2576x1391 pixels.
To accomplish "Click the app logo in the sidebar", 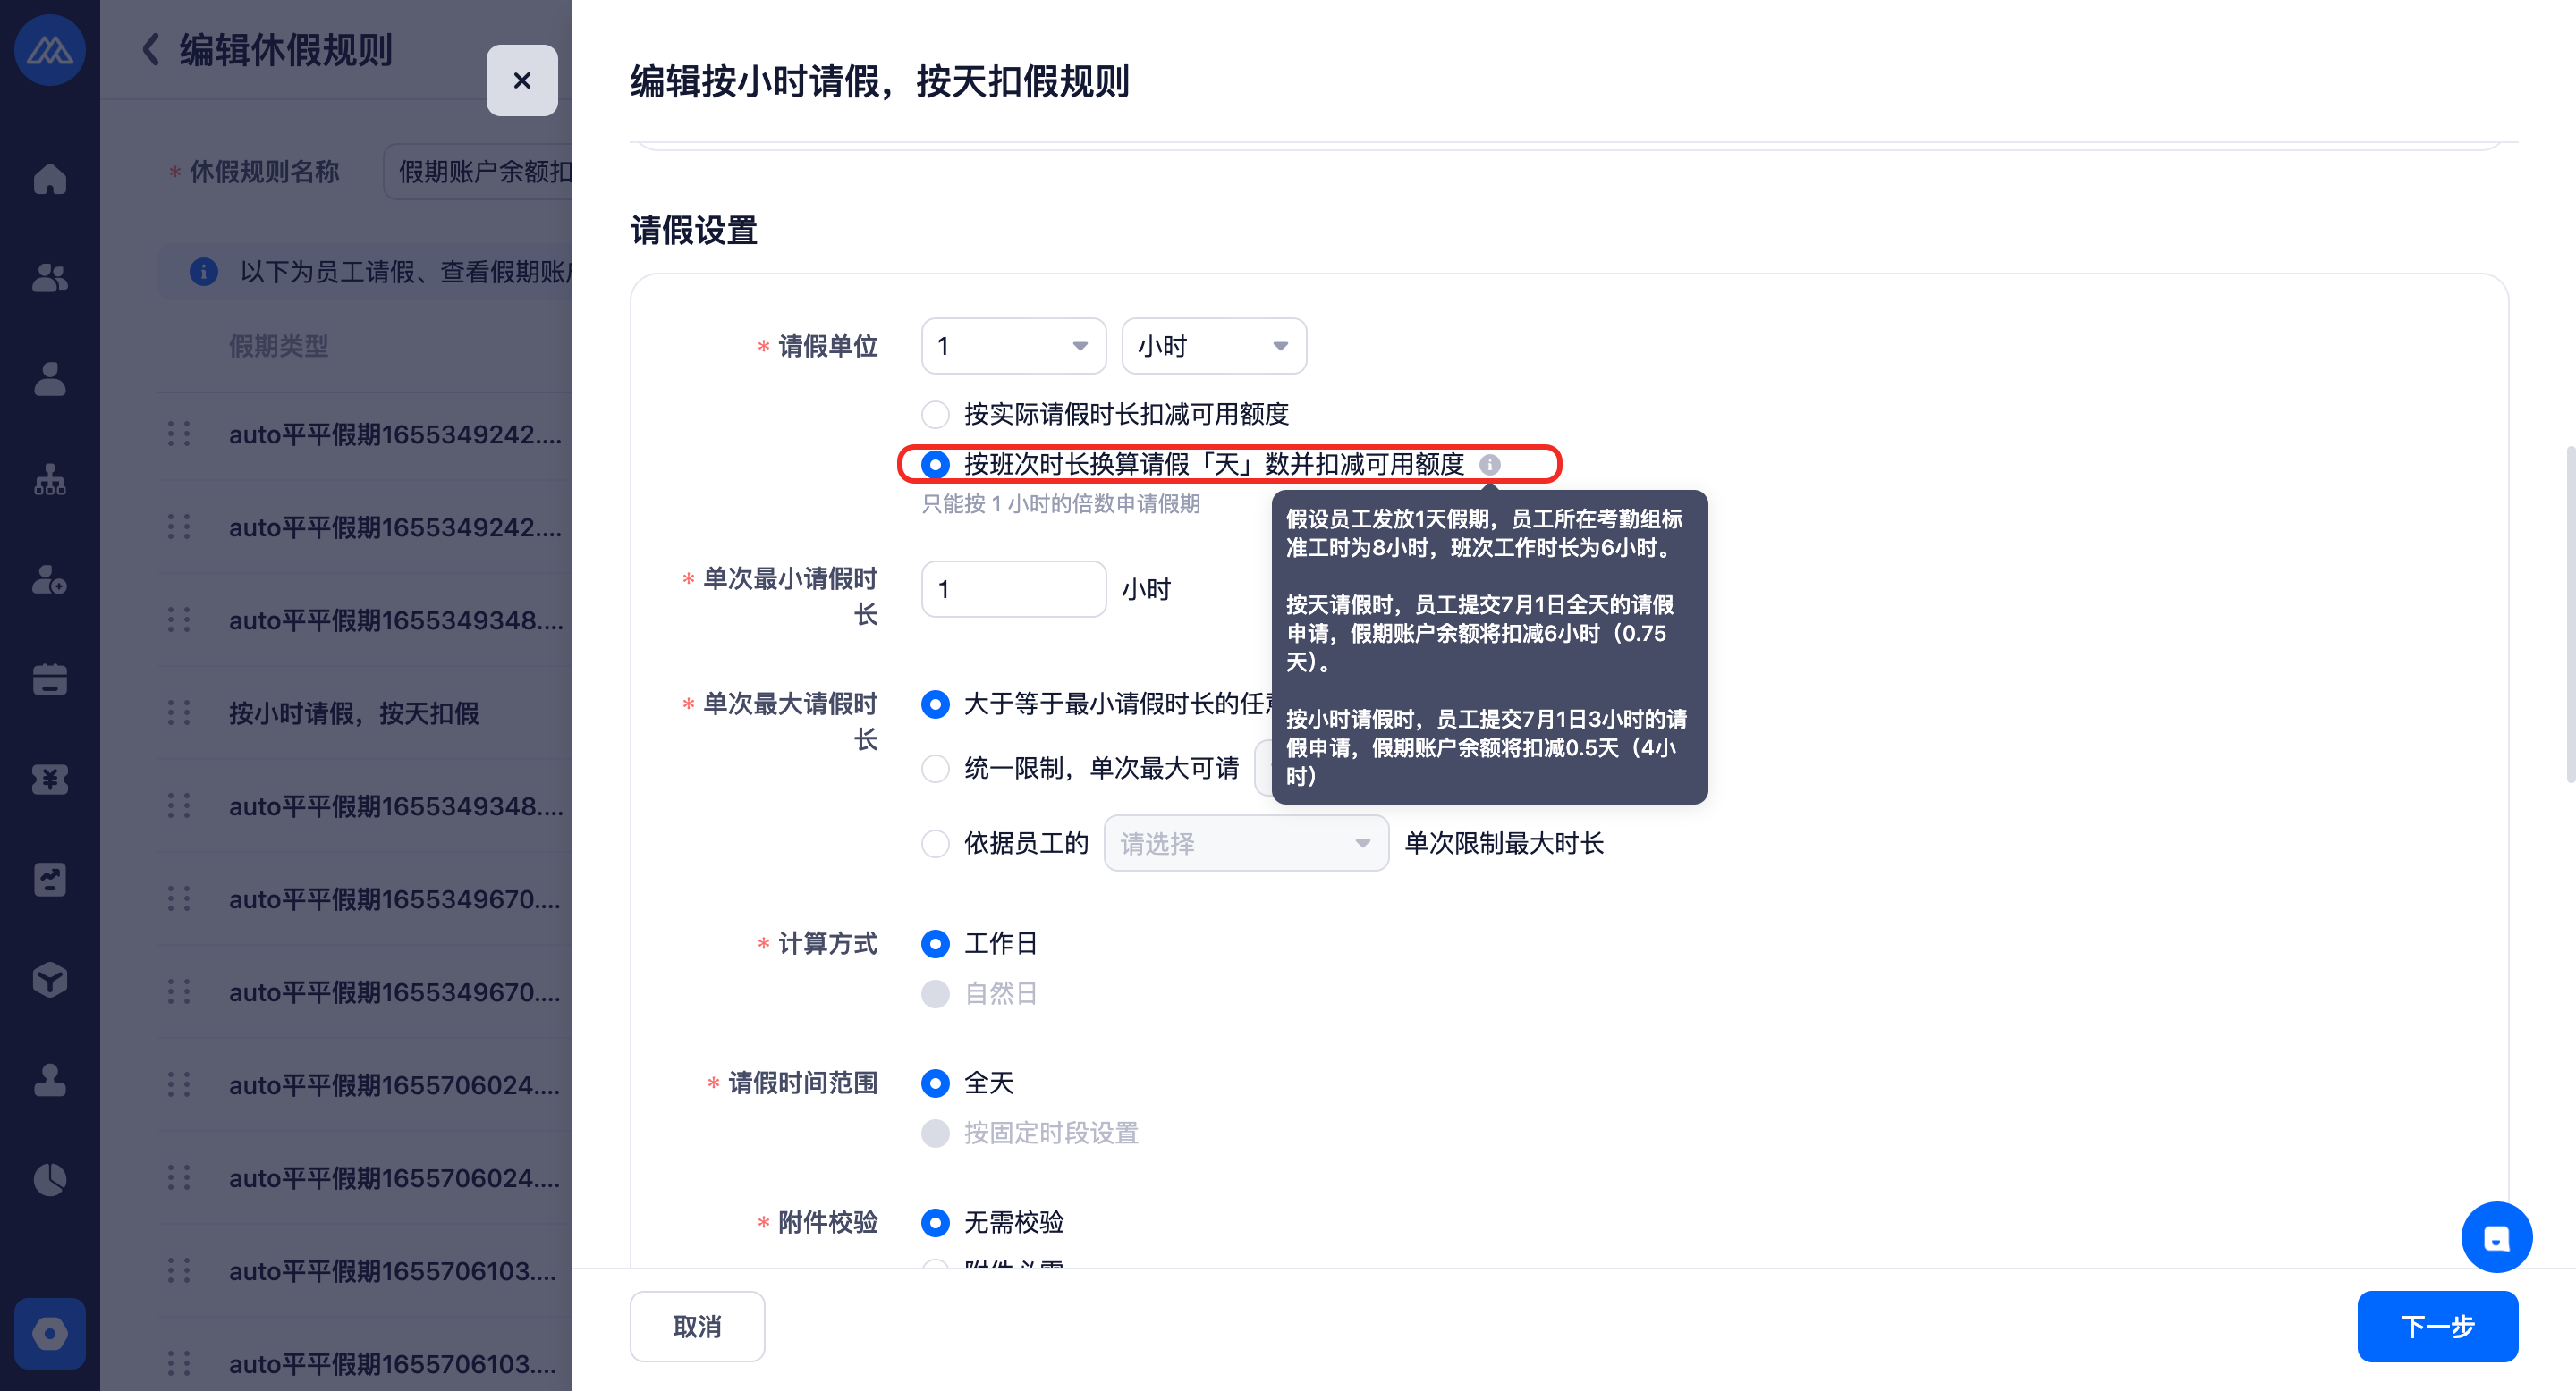I will coord(49,49).
